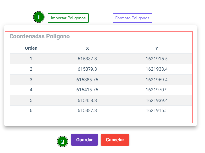Select X value 615415.75

[87, 90]
